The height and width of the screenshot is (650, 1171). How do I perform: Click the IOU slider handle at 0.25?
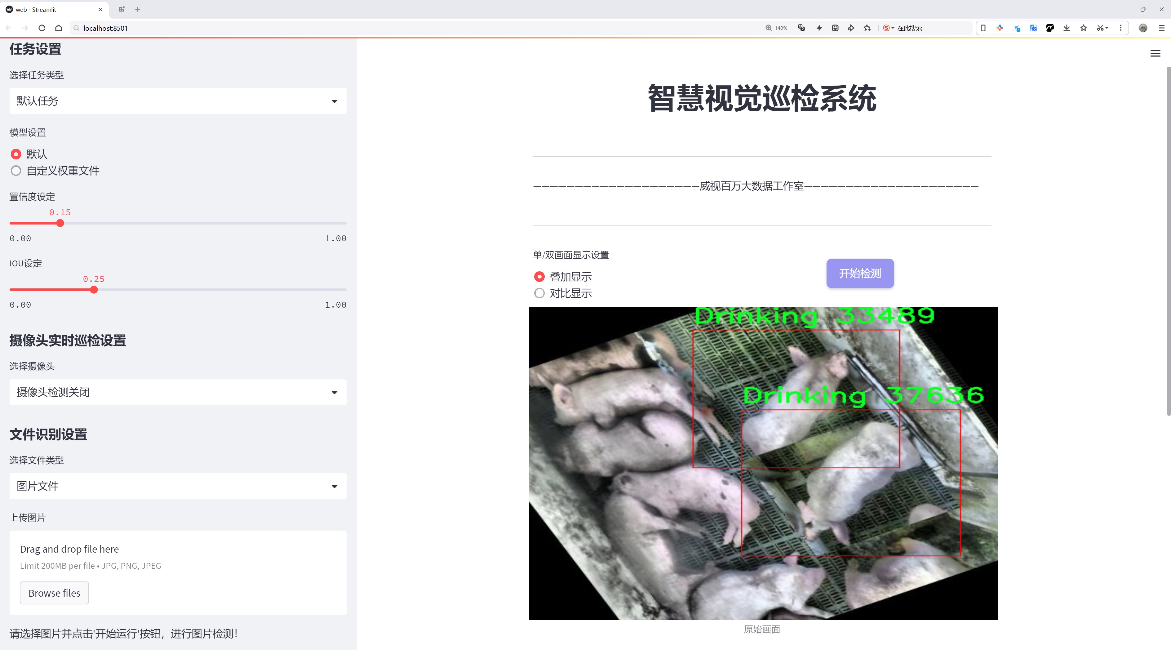click(94, 290)
